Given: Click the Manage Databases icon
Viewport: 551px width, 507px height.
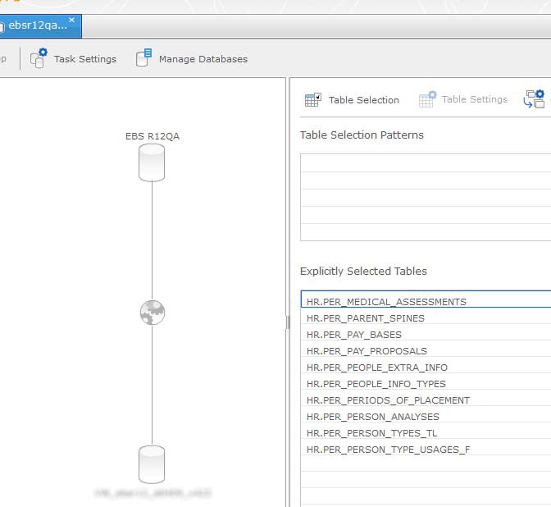Looking at the screenshot, I should click(143, 58).
